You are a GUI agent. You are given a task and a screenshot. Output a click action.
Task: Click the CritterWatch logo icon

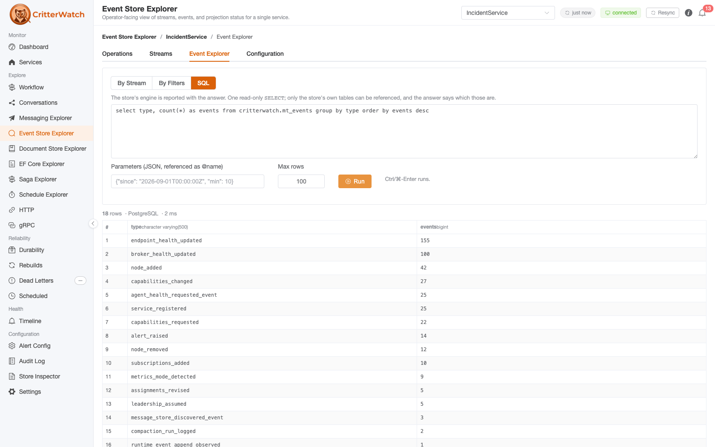(x=20, y=14)
